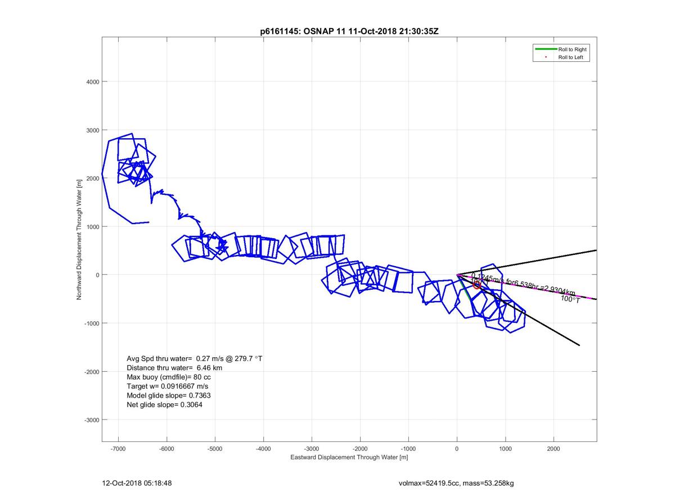Click the Avg Spd thru water text line

pyautogui.click(x=195, y=358)
